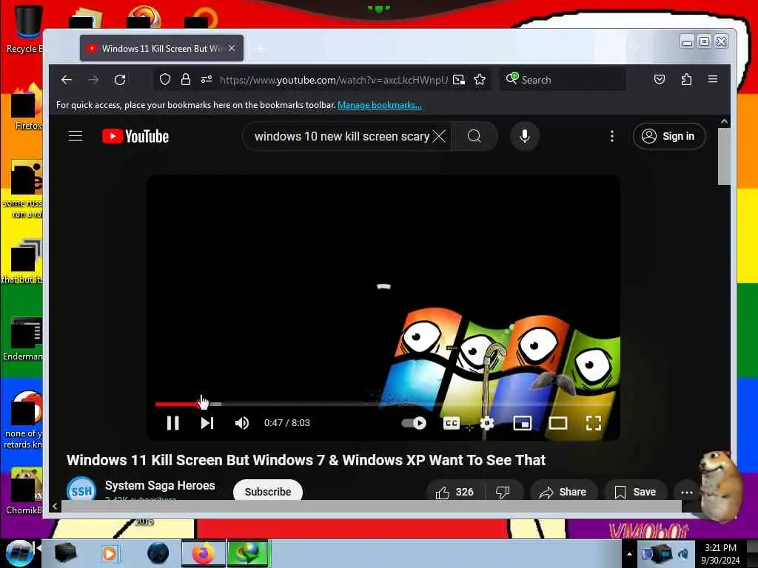Search by voice with the microphone
This screenshot has width=758, height=568.
[x=525, y=136]
